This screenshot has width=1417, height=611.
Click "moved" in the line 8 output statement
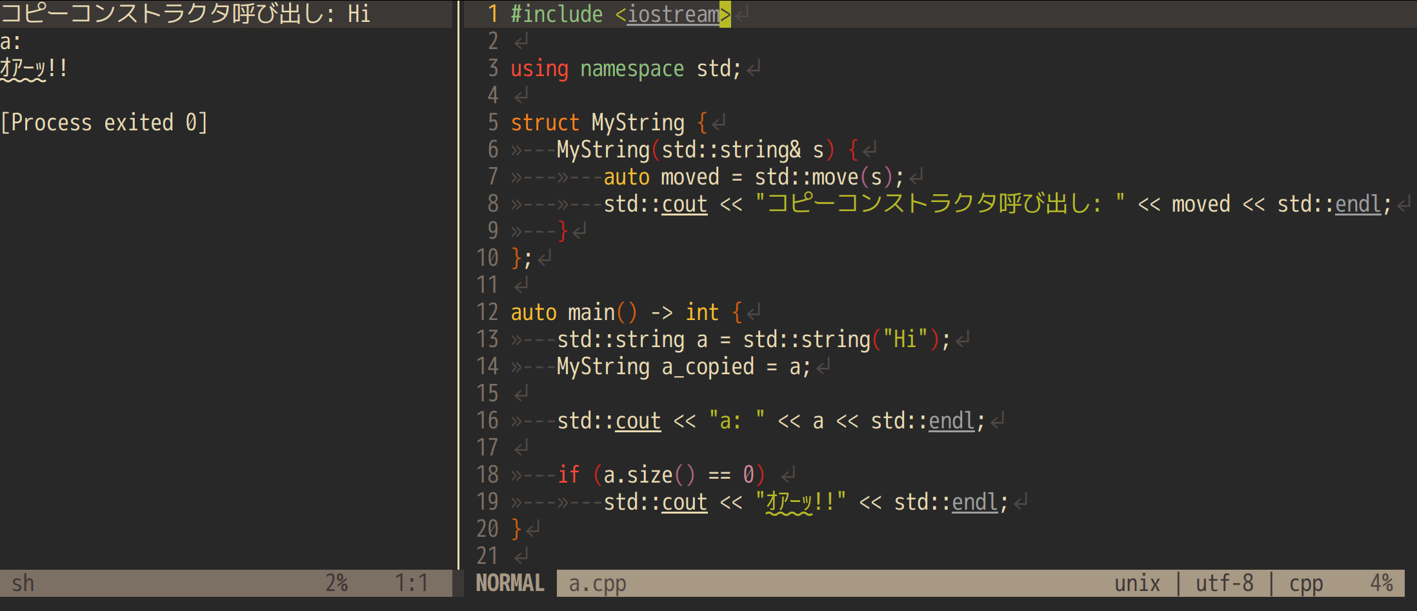coord(1201,204)
